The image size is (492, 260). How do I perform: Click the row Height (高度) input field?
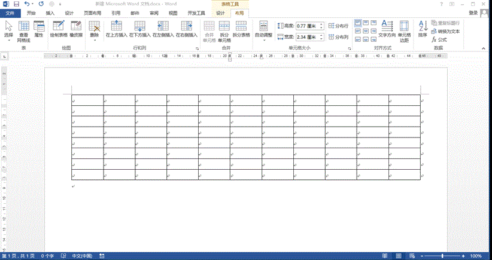coord(307,26)
